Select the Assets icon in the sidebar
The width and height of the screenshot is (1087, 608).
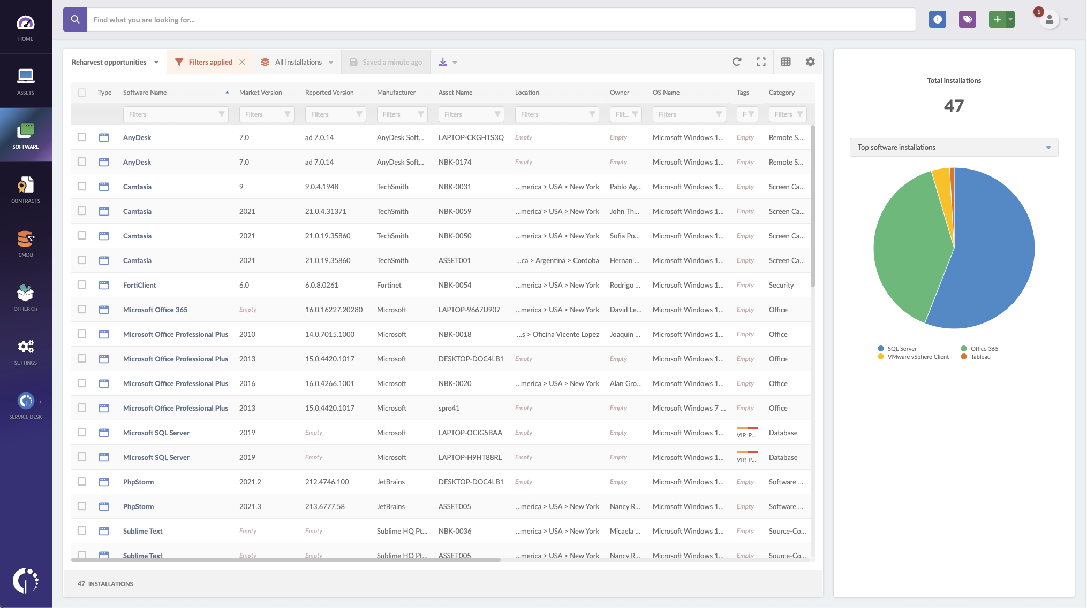(26, 80)
